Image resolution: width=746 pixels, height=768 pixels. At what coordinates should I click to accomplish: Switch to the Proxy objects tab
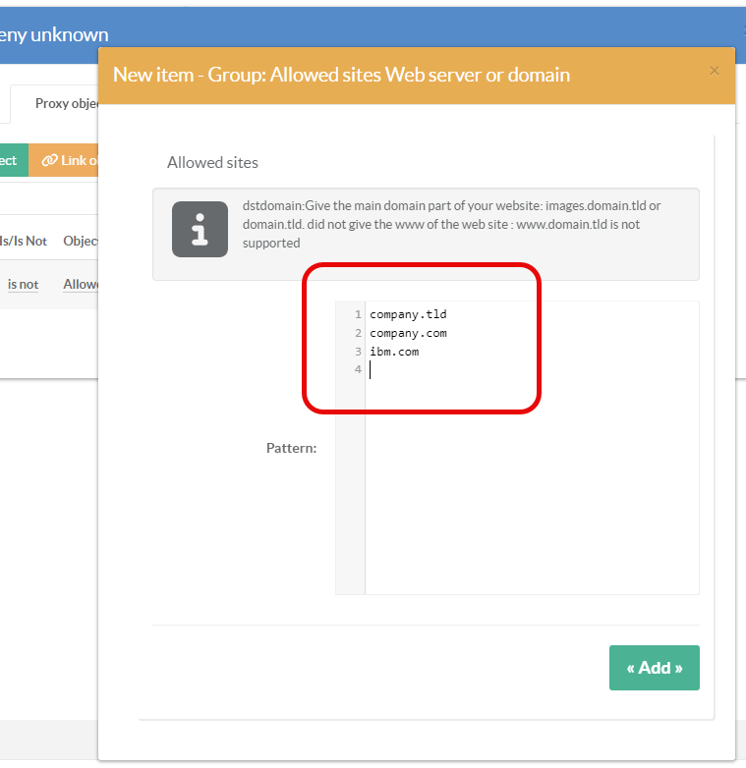tap(65, 103)
